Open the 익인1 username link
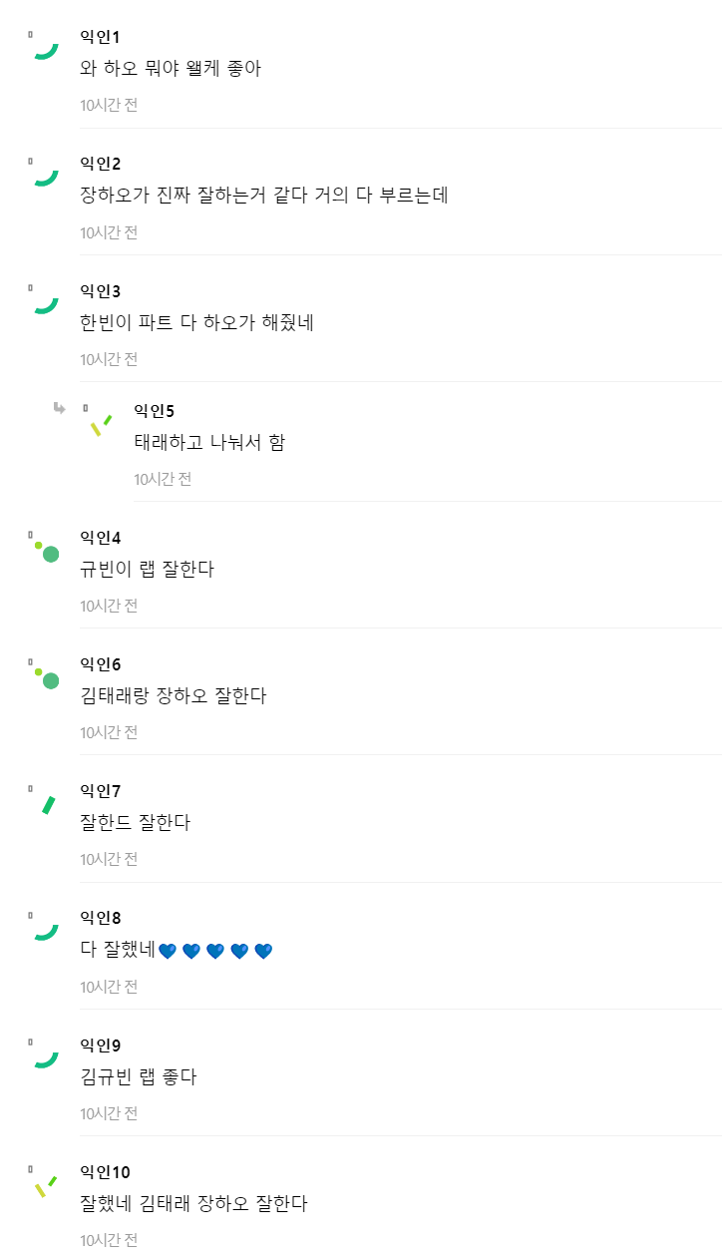Screen dimensions: 722x1258 100,38
